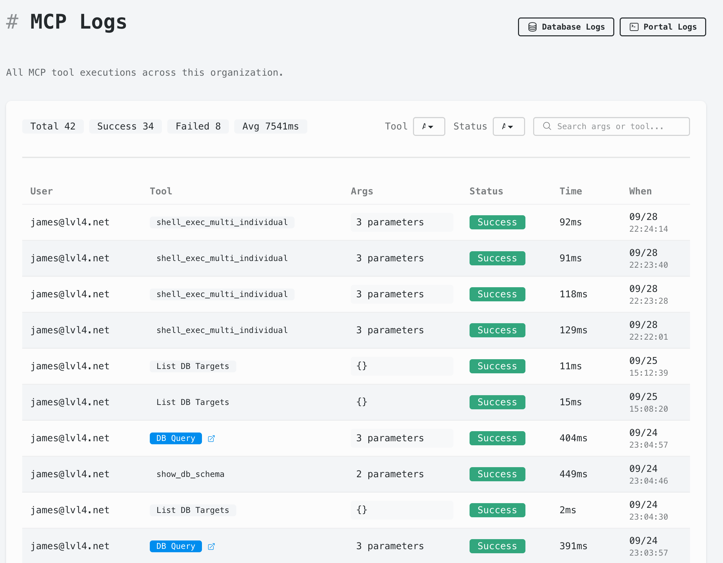Select the first DB Query badge

click(175, 438)
